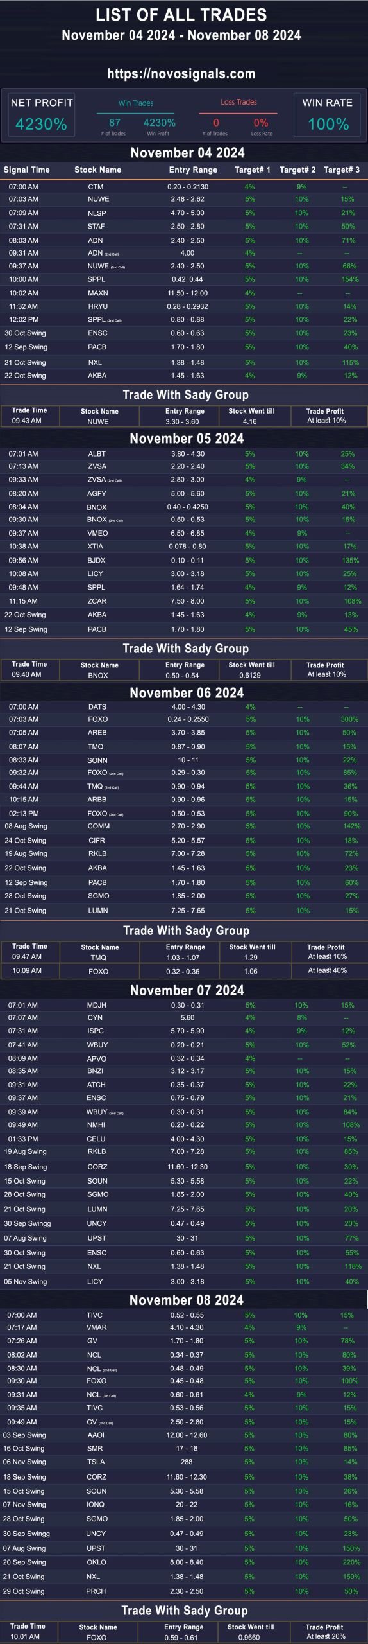
Task: Click SPPL 154% Target 3 value
Action: point(350,279)
